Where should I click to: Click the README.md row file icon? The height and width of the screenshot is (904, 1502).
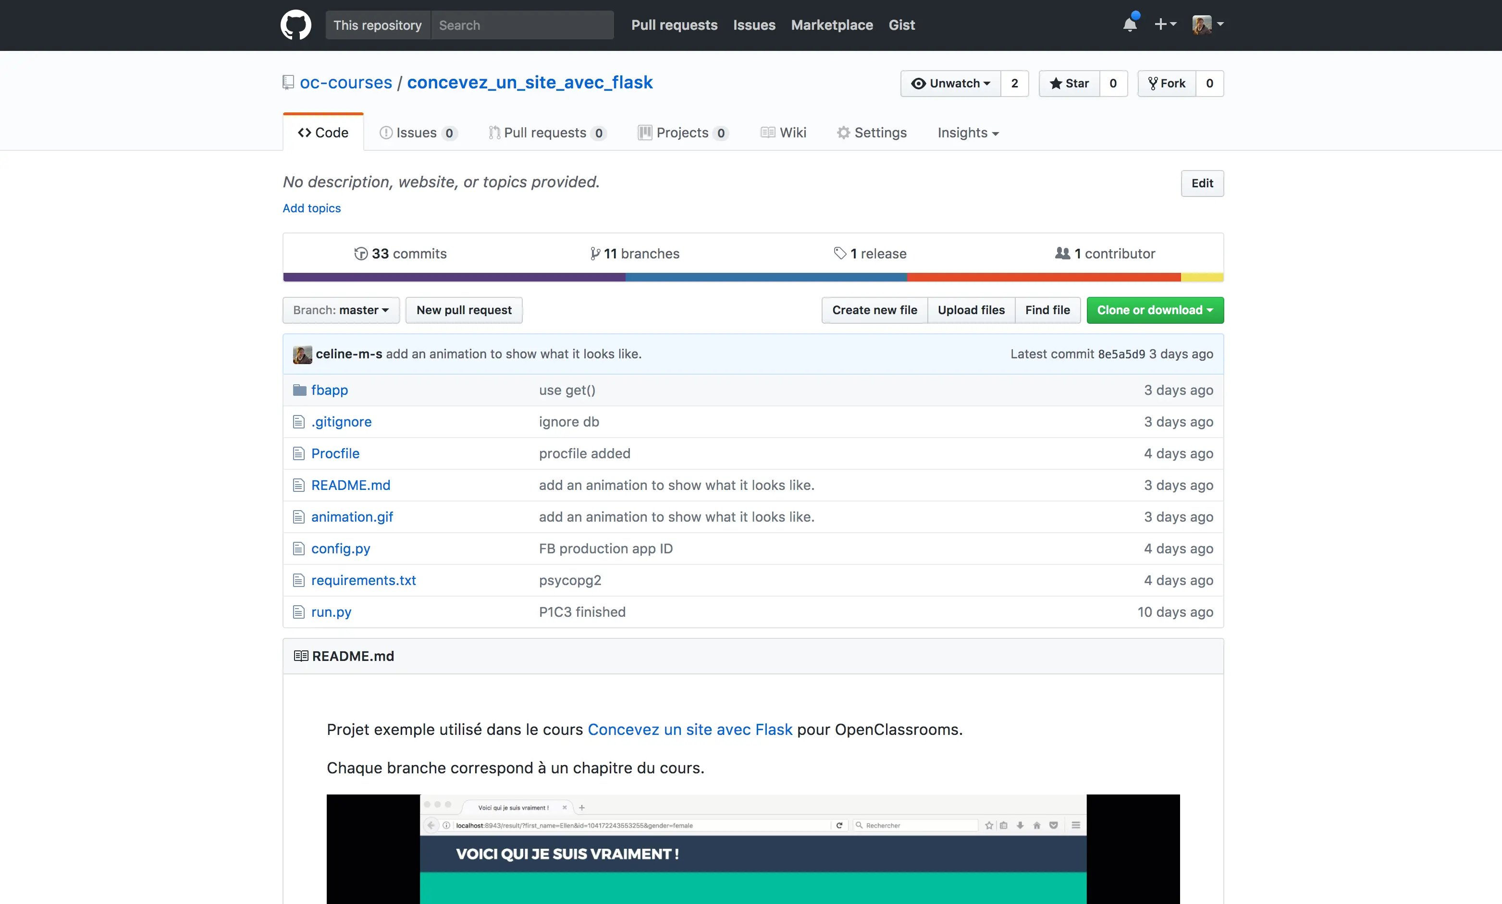coord(298,485)
